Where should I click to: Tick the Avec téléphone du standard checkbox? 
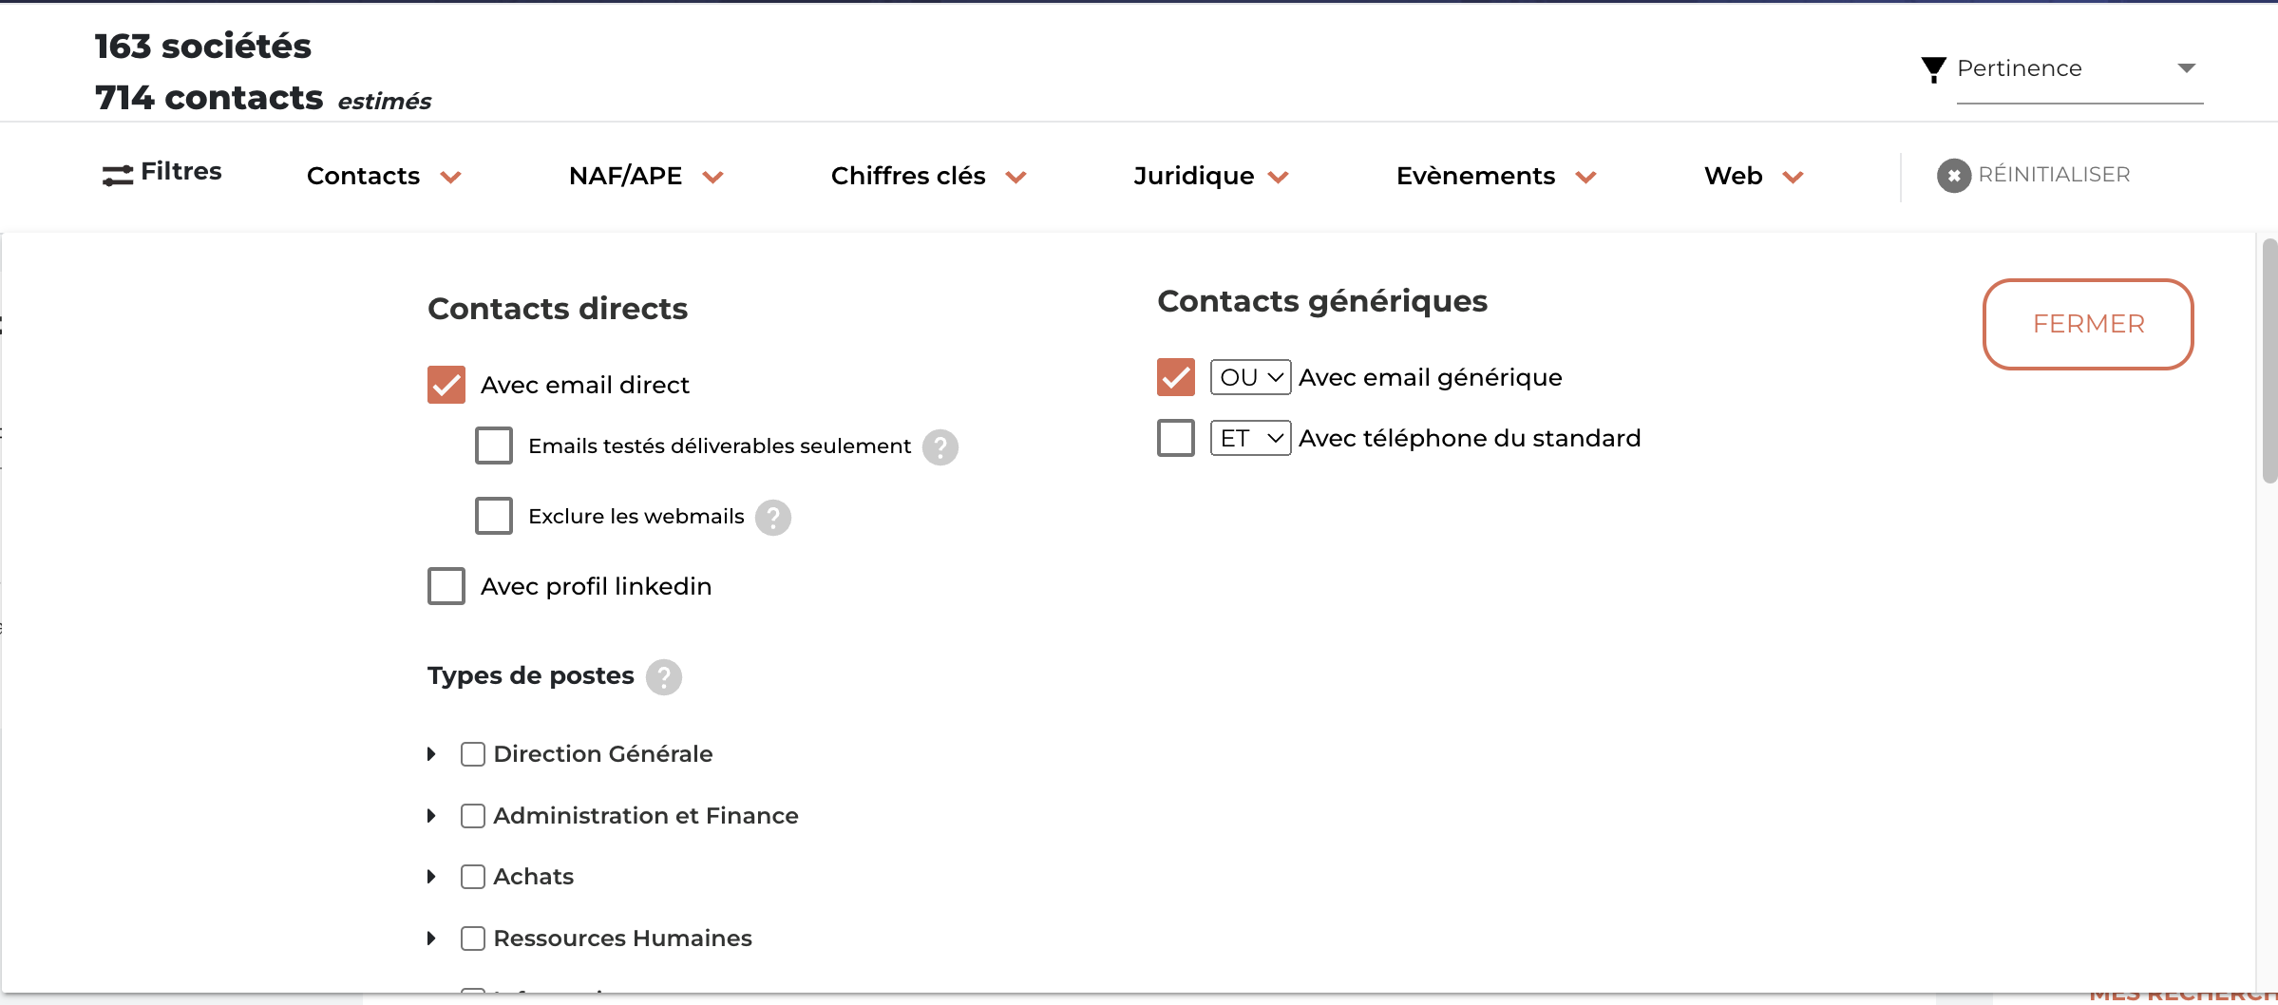point(1176,438)
